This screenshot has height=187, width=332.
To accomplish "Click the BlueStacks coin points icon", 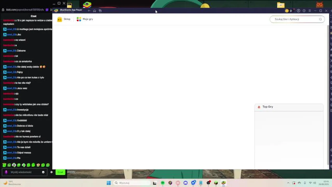I will pos(287,11).
